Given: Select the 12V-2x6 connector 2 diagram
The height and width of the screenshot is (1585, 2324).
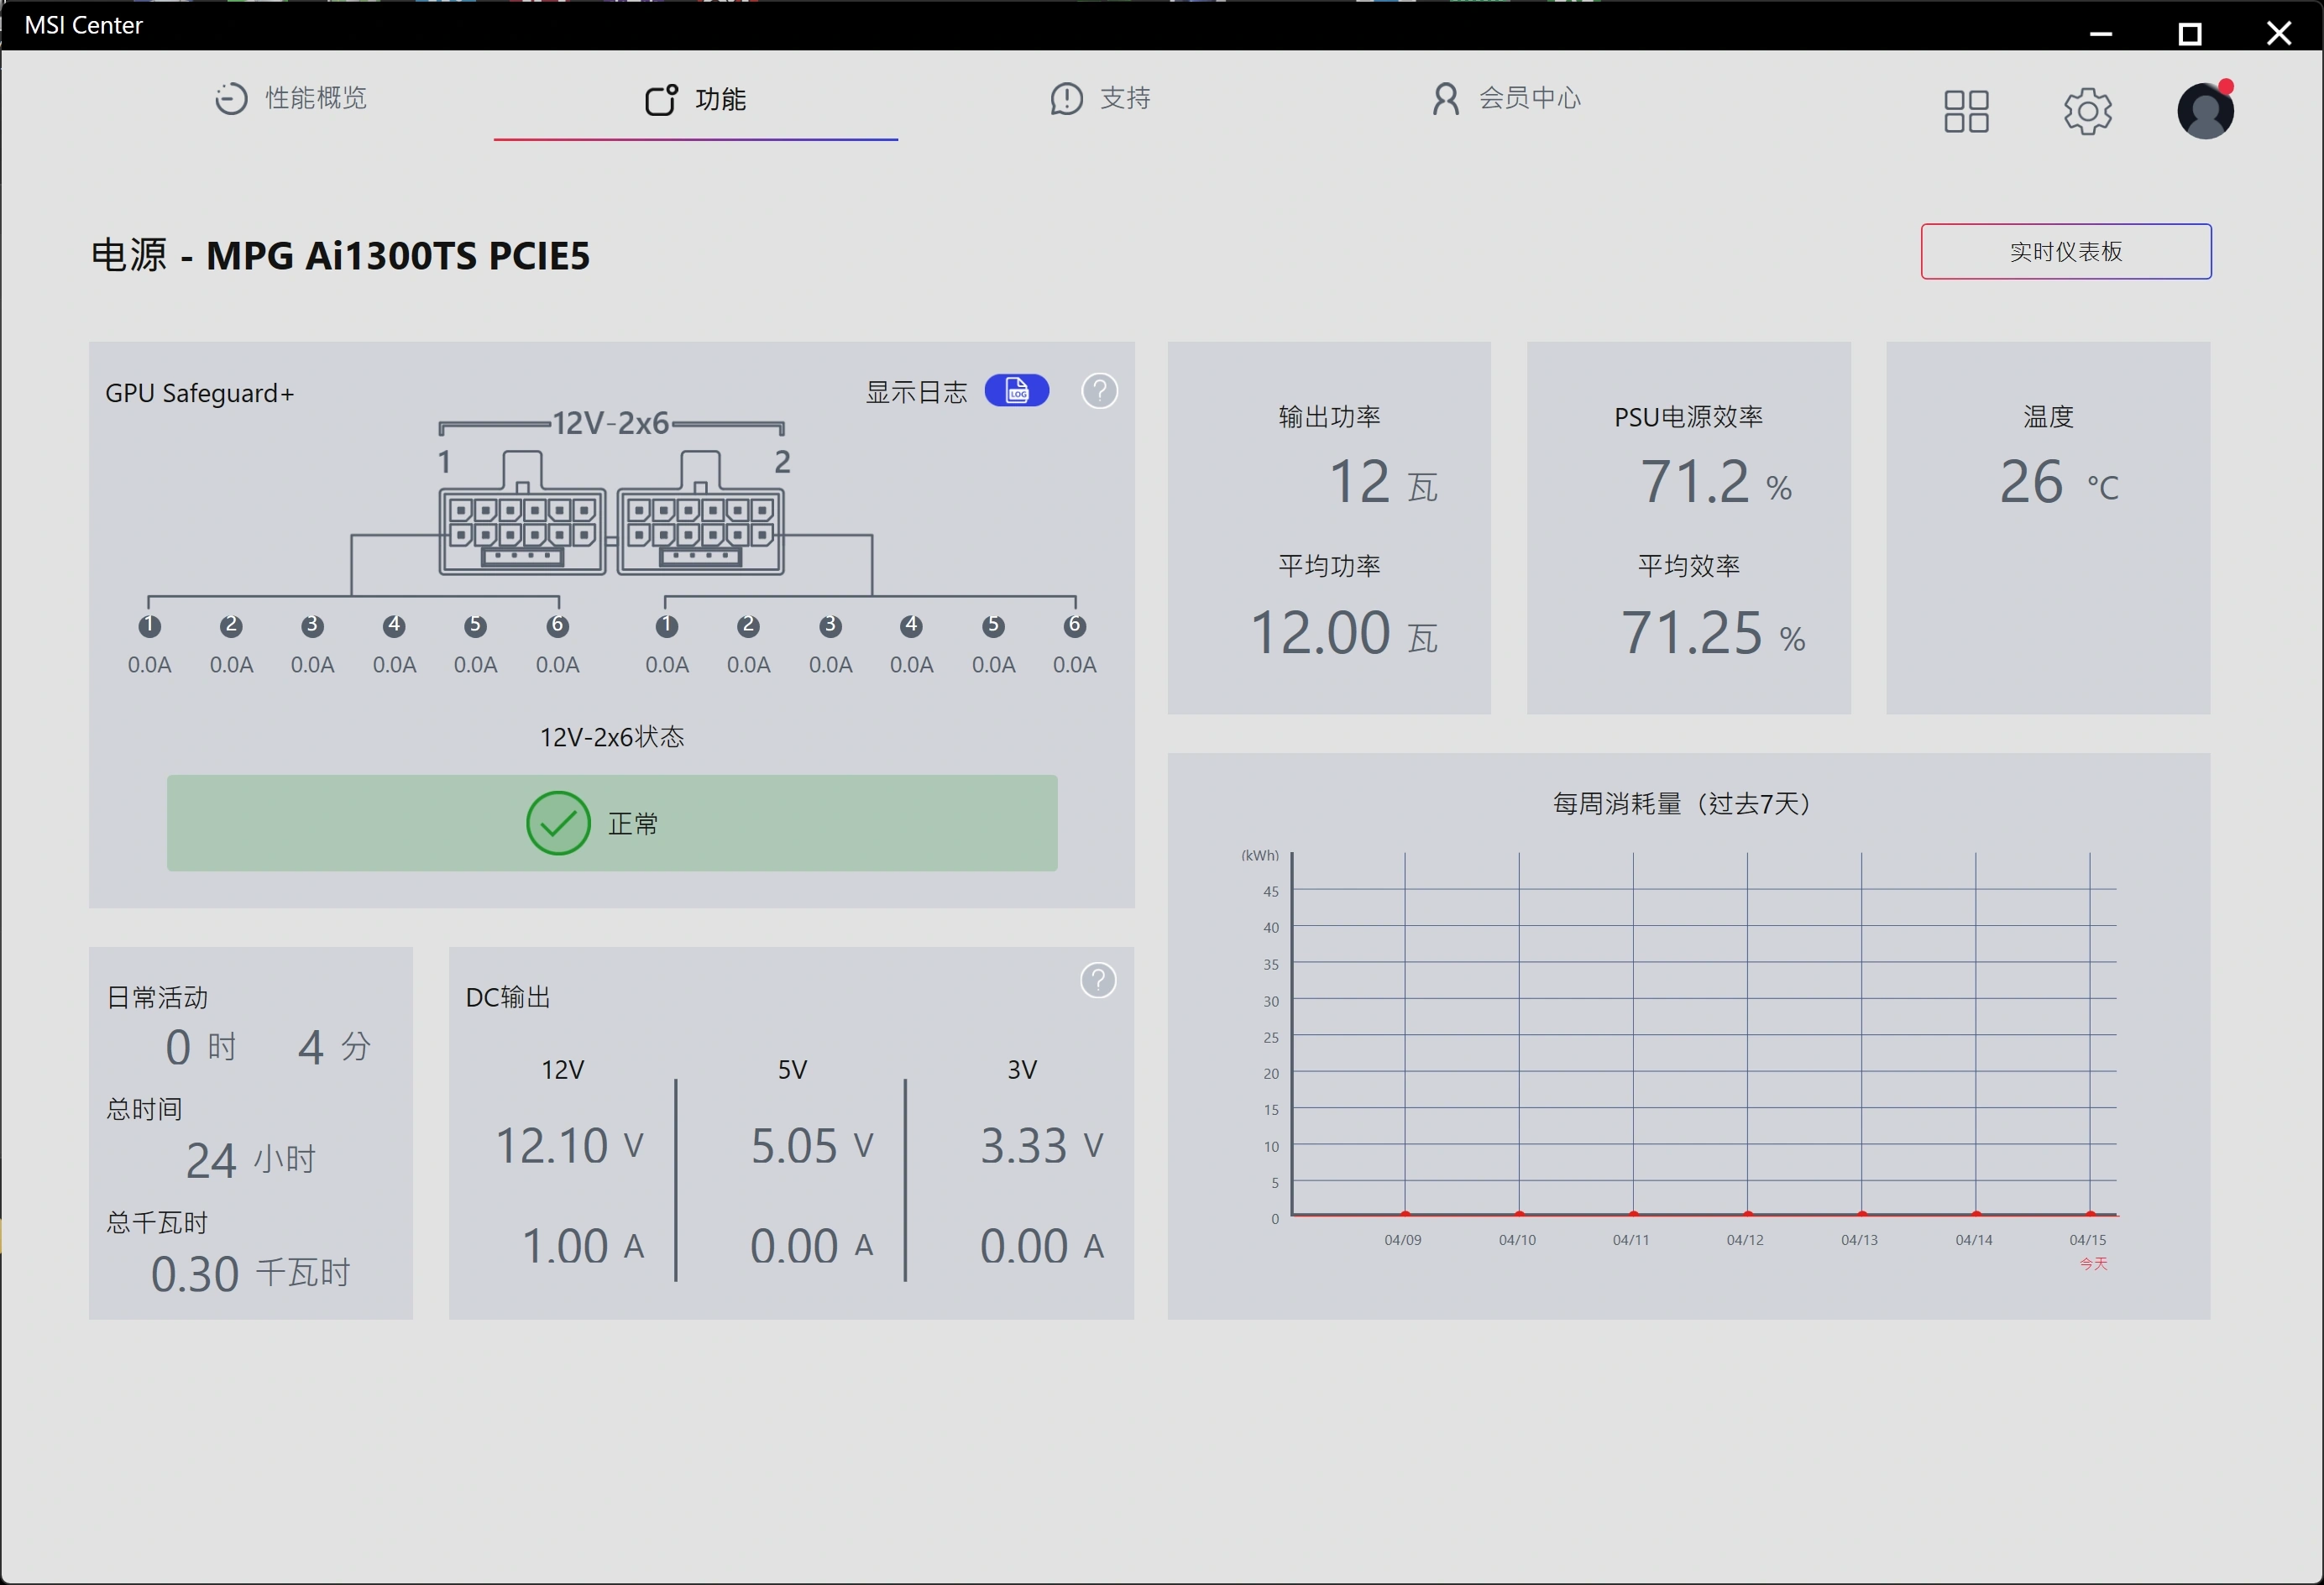Looking at the screenshot, I should (700, 514).
